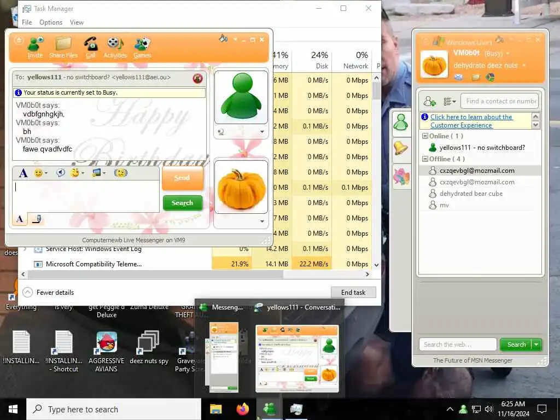Open sharing folders icon in Messenger header
Screen dimensions: 560x420
476,77
